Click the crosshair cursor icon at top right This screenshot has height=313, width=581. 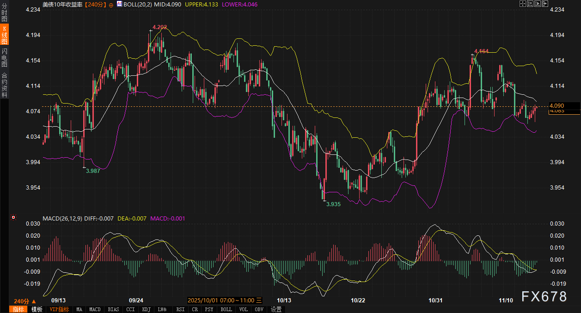pyautogui.click(x=522, y=4)
